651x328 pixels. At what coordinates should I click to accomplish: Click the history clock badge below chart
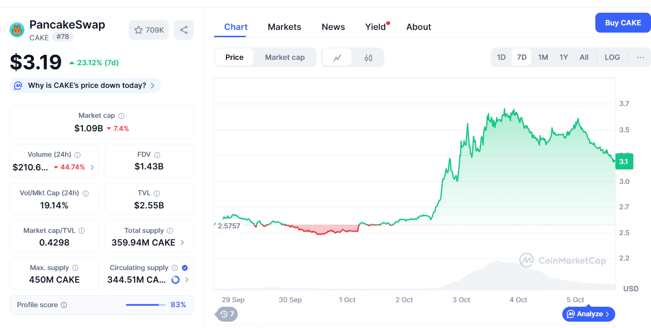point(227,314)
